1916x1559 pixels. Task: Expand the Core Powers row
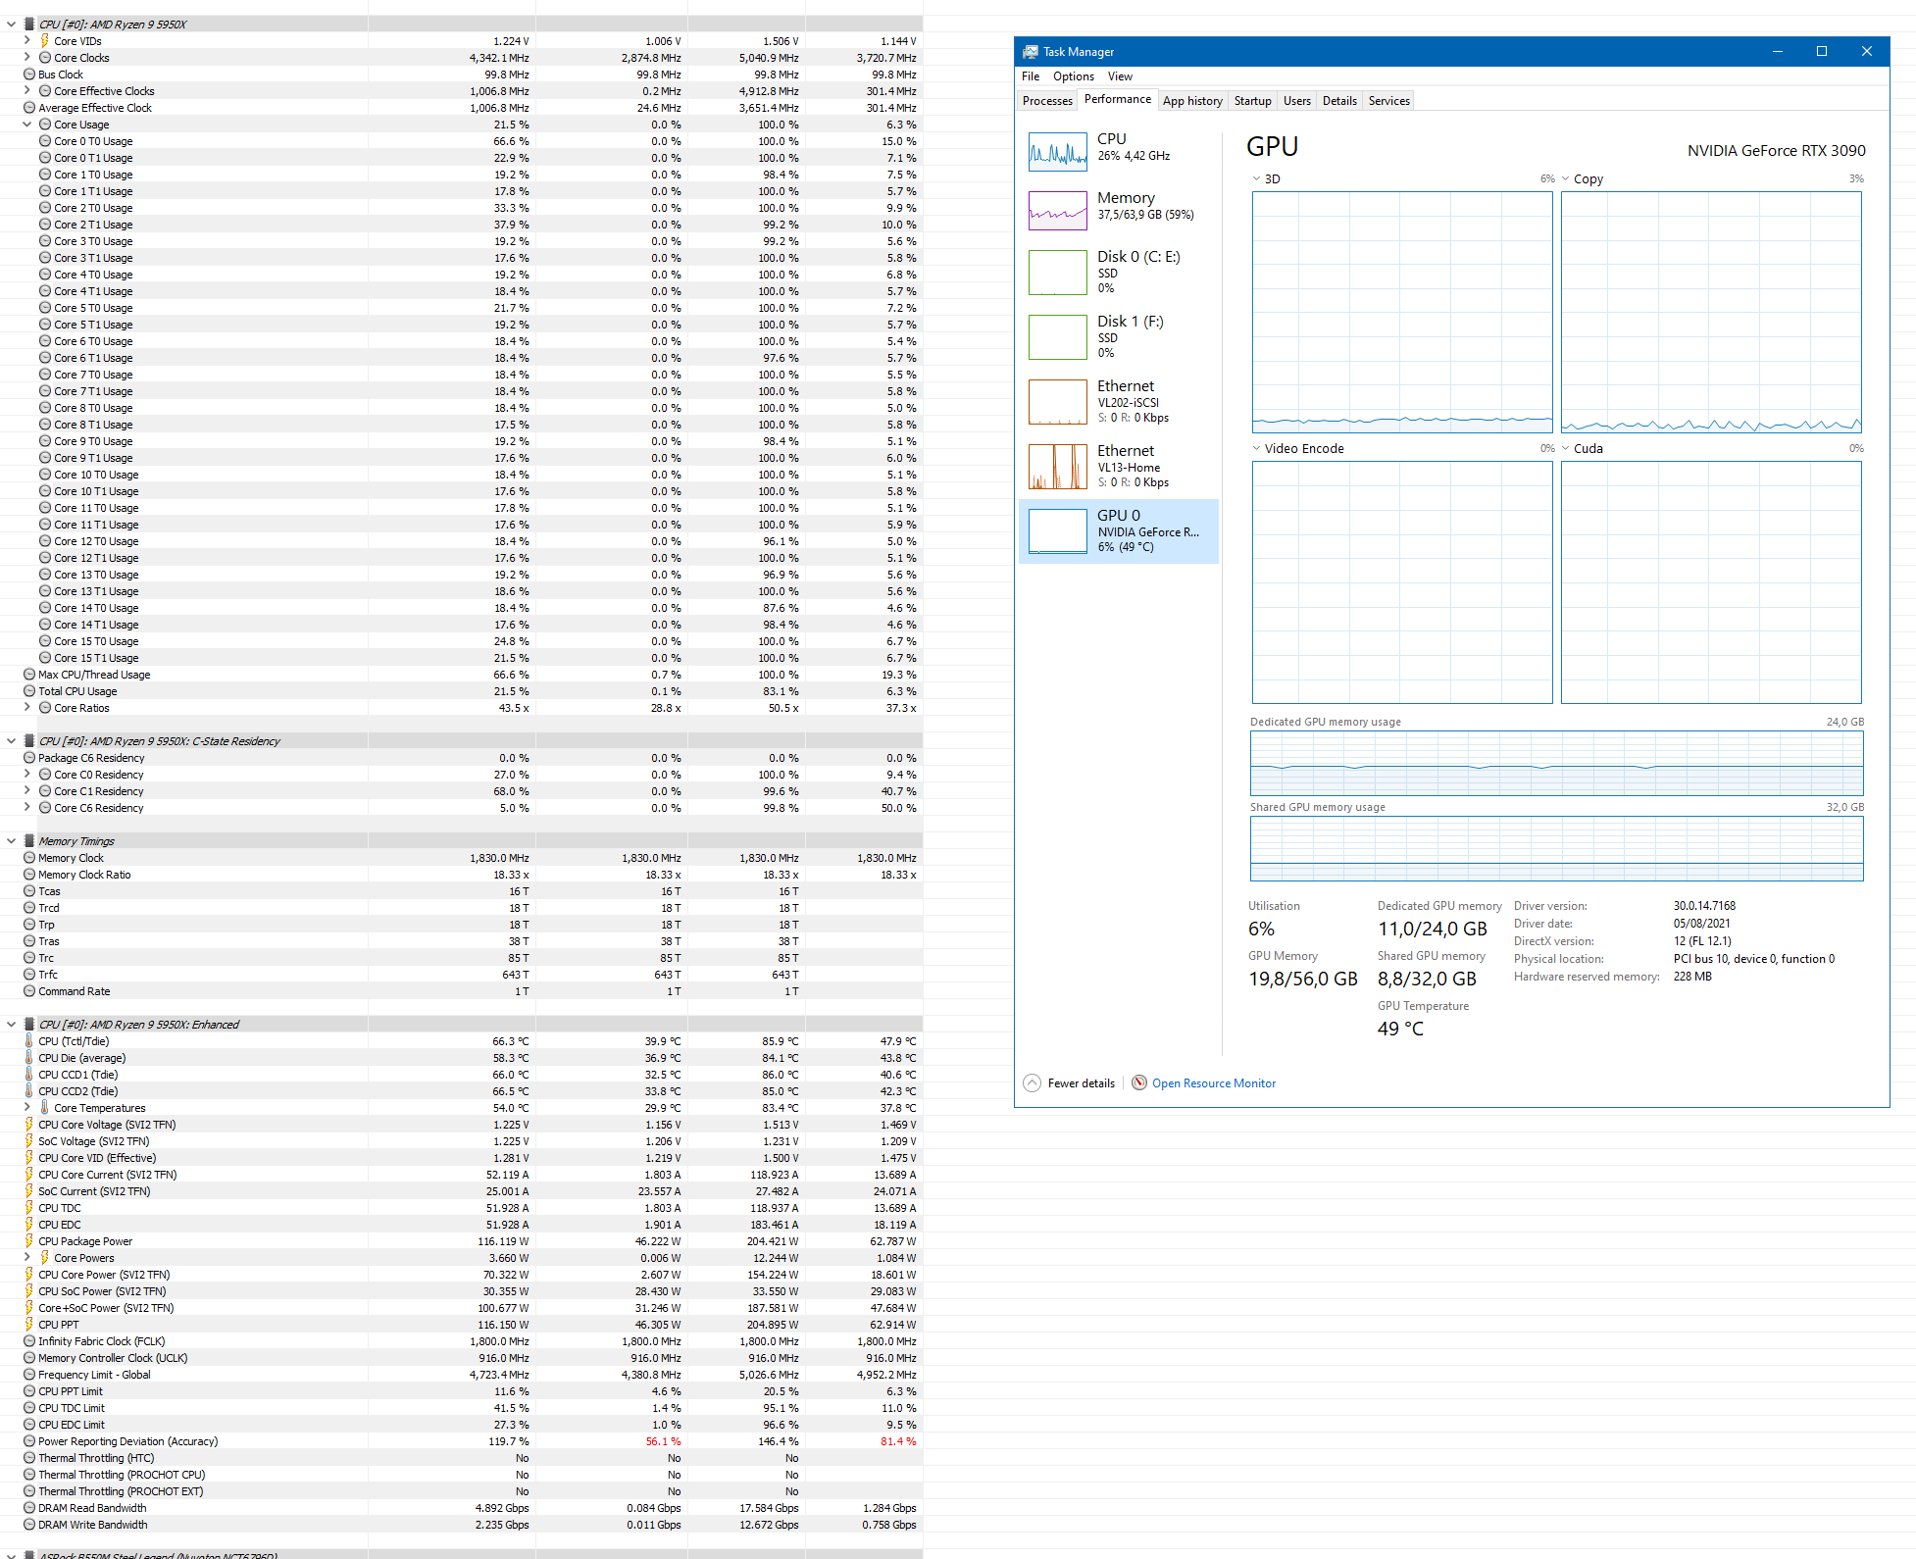(x=26, y=1258)
